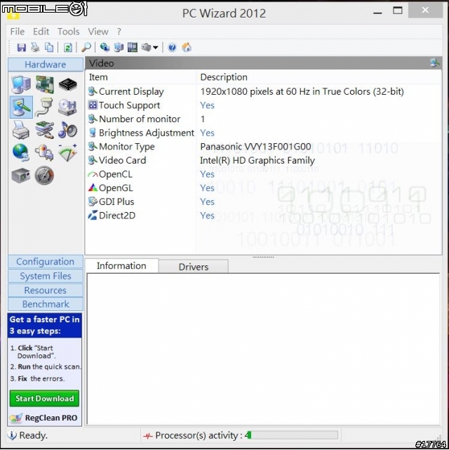The width and height of the screenshot is (449, 450).
Task: Expand the Benchmark category
Action: 46,304
